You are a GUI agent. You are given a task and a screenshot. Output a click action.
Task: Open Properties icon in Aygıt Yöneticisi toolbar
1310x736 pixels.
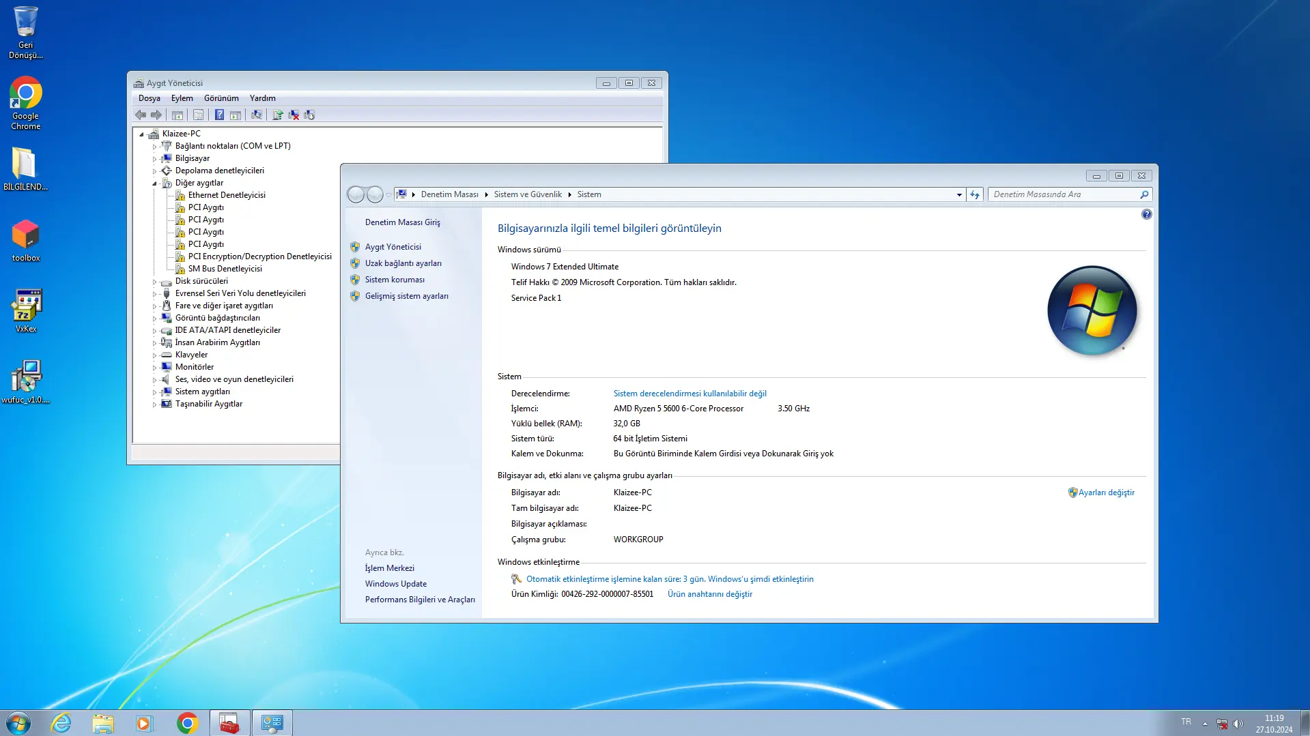(198, 115)
